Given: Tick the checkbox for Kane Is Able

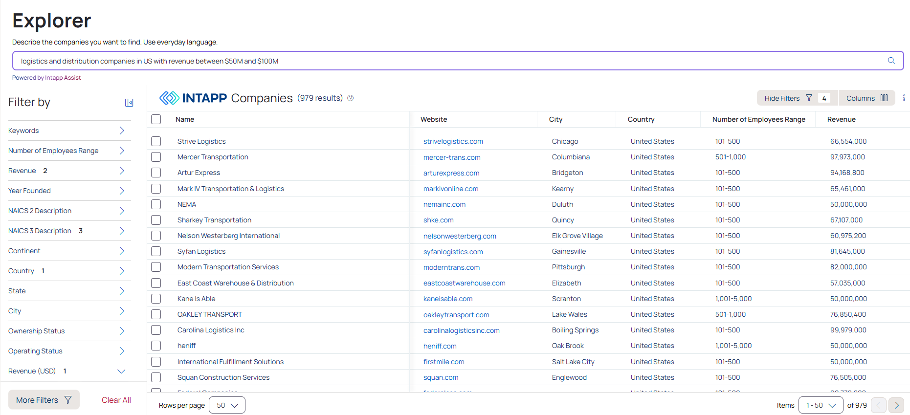Looking at the screenshot, I should click(156, 299).
